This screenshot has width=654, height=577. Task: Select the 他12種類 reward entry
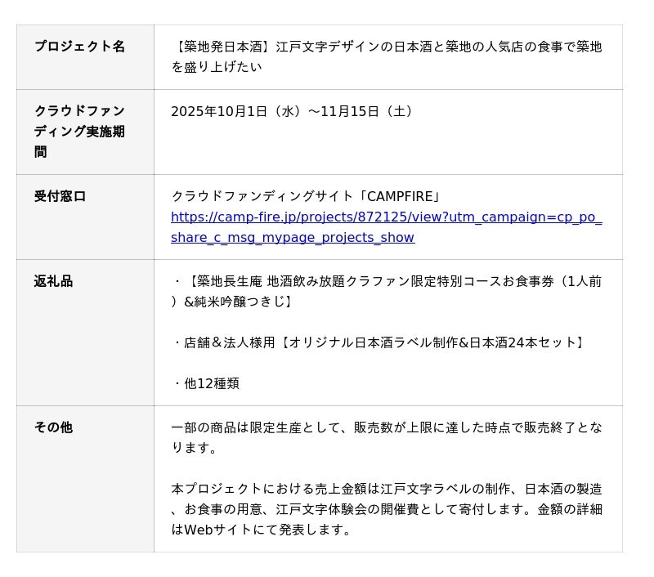pyautogui.click(x=206, y=383)
